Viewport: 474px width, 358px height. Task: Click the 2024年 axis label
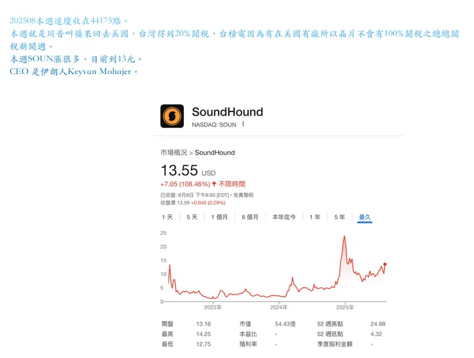click(x=279, y=307)
